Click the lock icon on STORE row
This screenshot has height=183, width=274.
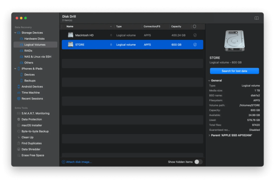111,45
